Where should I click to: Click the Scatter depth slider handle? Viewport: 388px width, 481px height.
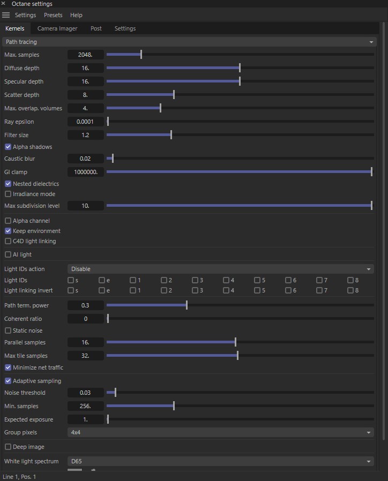(x=174, y=95)
